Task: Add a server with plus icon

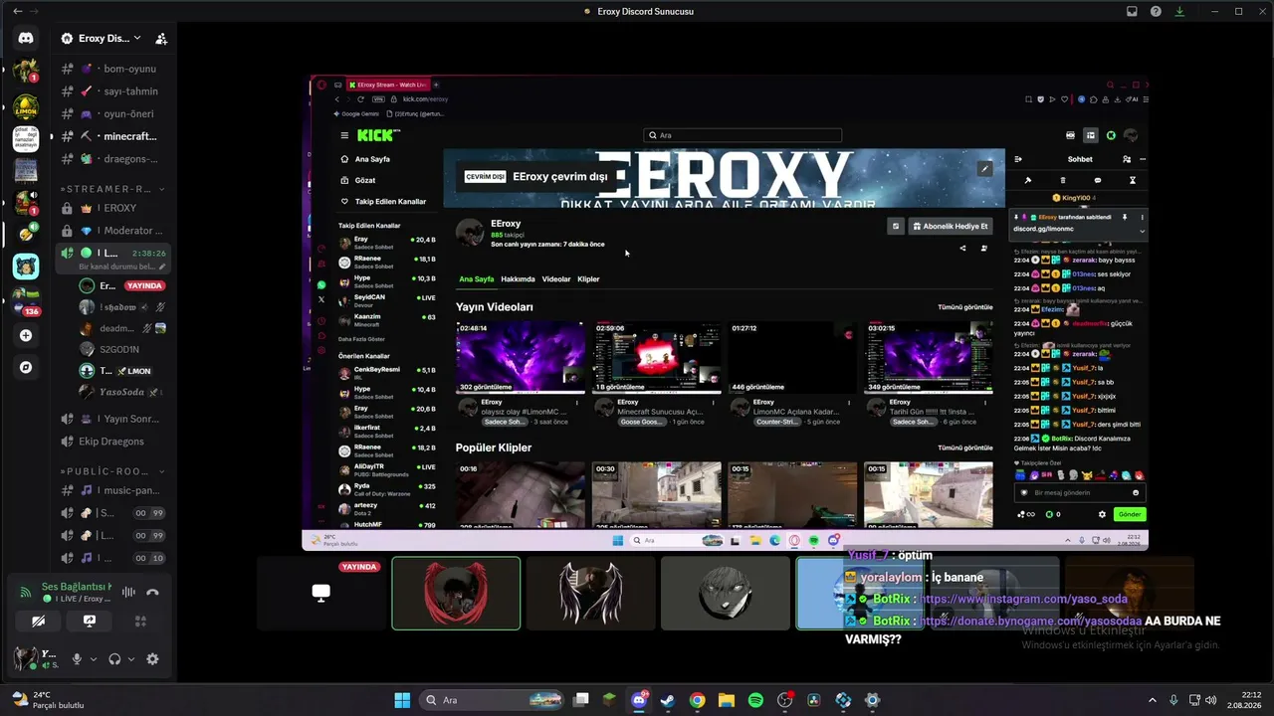Action: [x=26, y=335]
